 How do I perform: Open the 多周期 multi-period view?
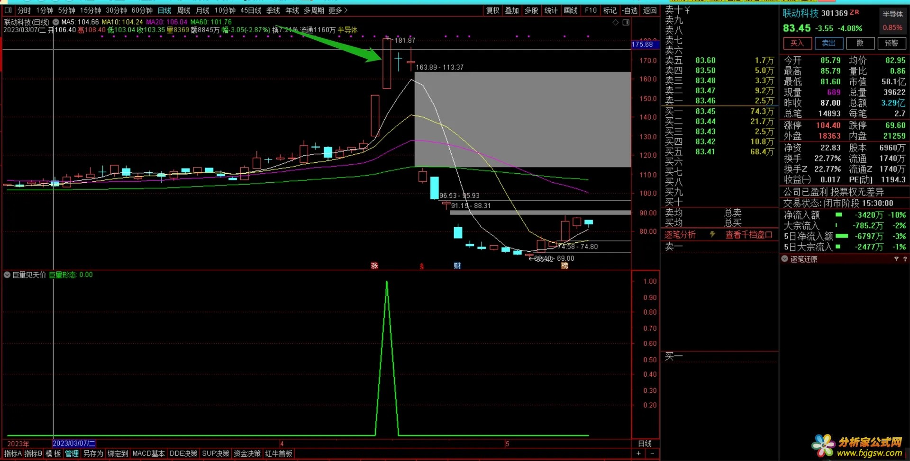(314, 10)
